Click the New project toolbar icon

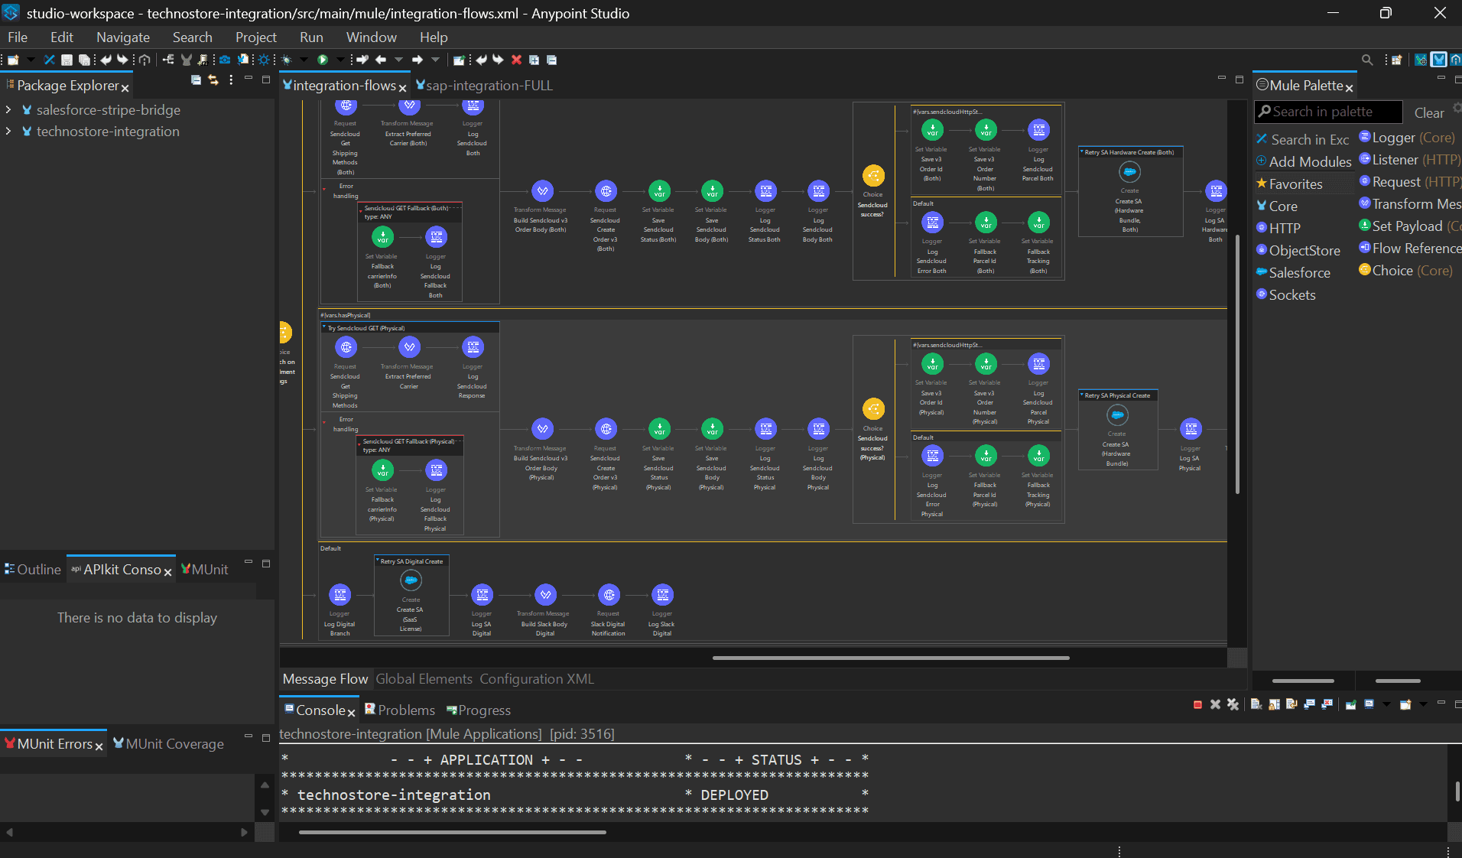[x=13, y=60]
